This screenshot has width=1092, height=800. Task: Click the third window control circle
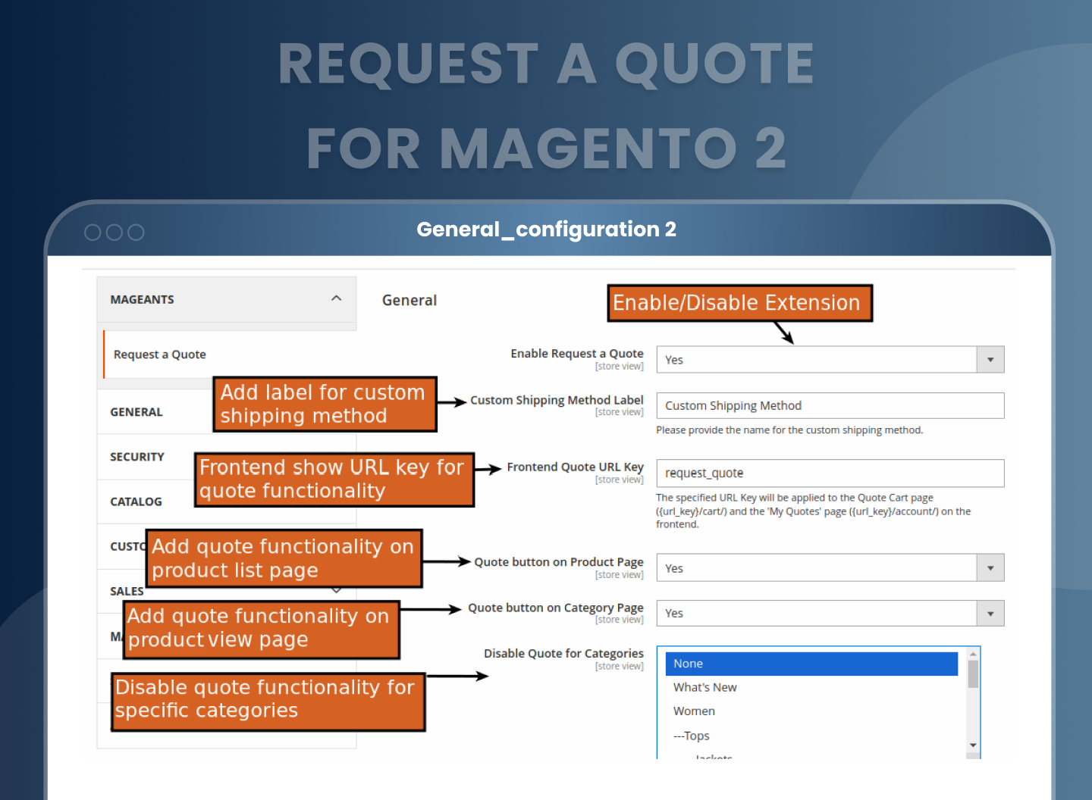tap(136, 233)
